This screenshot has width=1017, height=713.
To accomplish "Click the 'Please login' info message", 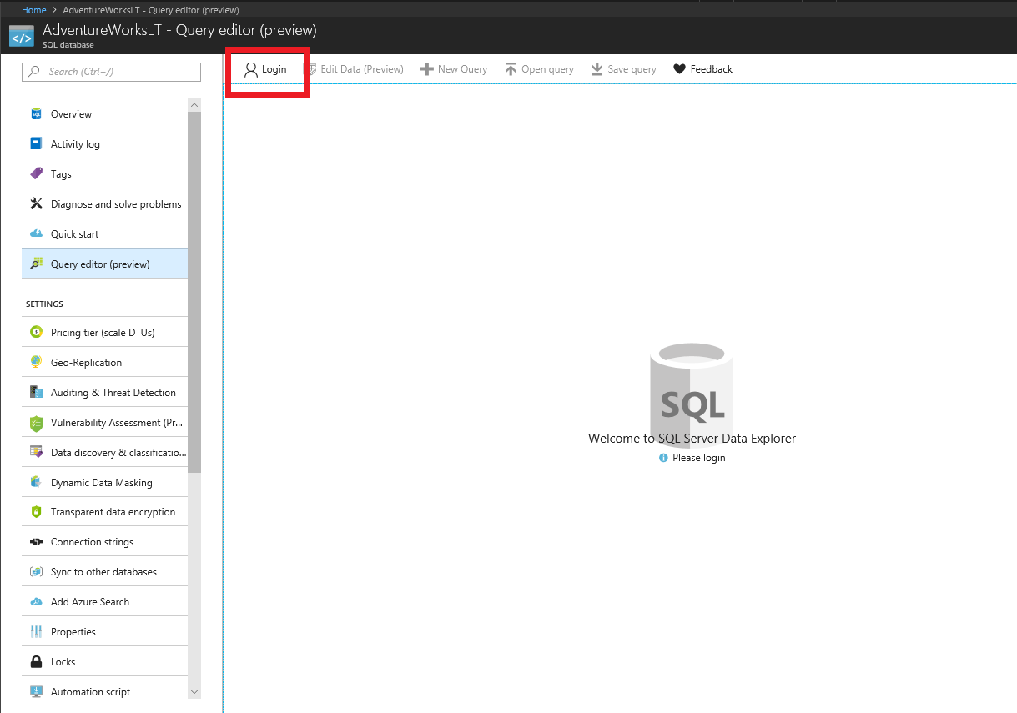I will (x=692, y=458).
